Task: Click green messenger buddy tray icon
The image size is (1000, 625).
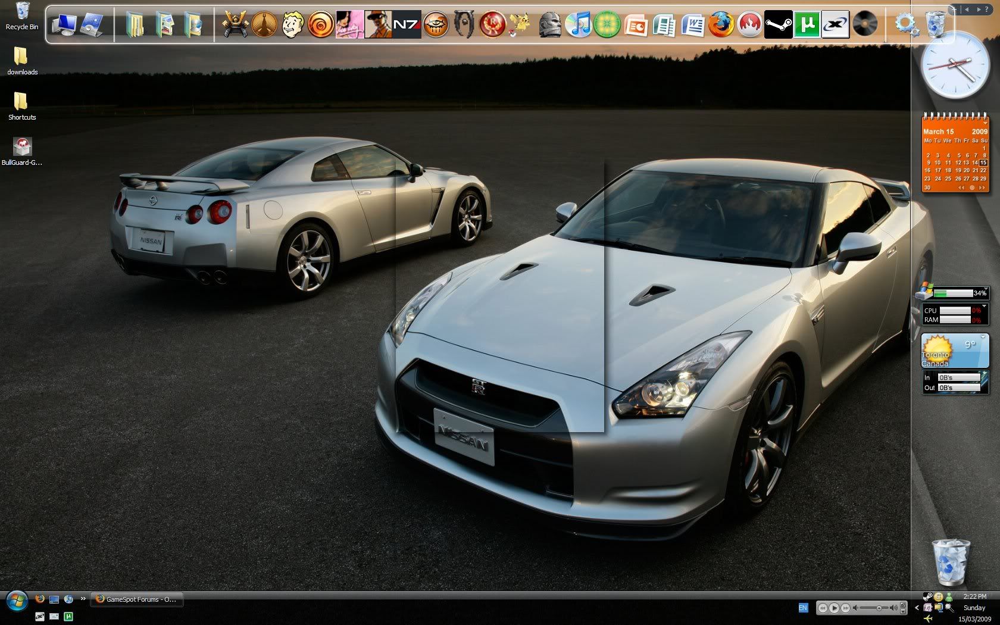Action: tap(949, 596)
